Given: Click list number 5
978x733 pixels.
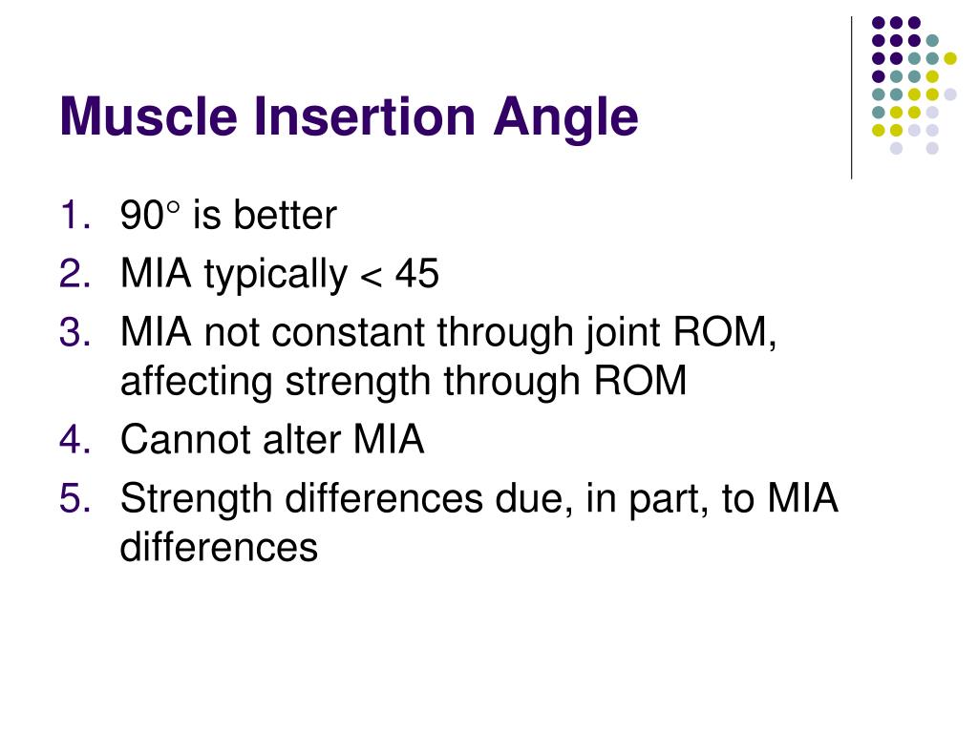Looking at the screenshot, I should (x=75, y=498).
